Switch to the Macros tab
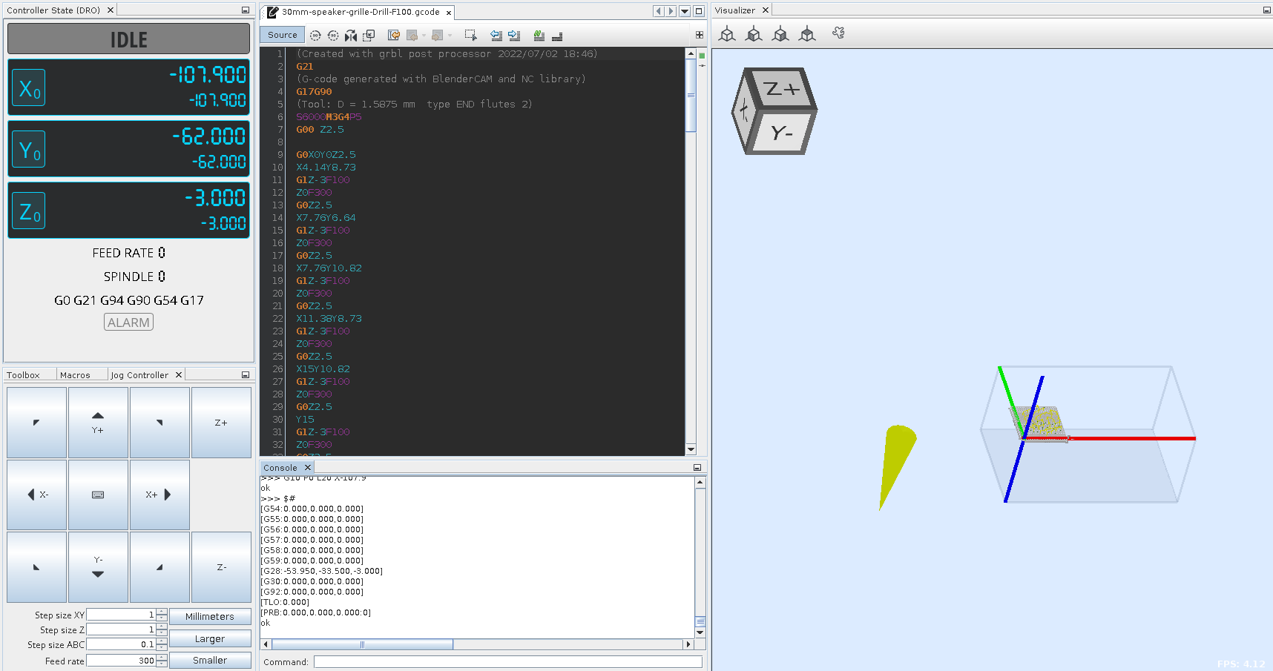Image resolution: width=1273 pixels, height=671 pixels. coord(75,375)
